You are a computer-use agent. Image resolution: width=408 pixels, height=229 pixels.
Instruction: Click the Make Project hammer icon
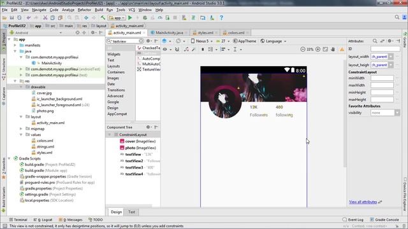[x=103, y=18]
